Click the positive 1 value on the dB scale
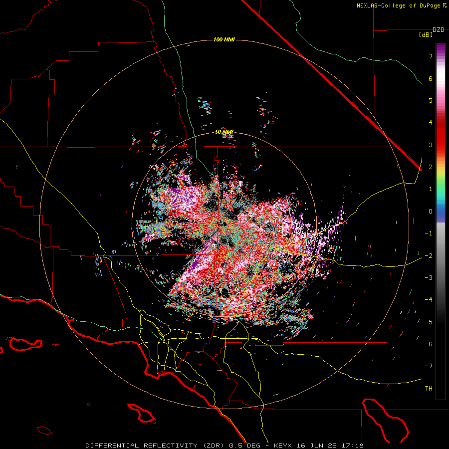 pyautogui.click(x=431, y=189)
